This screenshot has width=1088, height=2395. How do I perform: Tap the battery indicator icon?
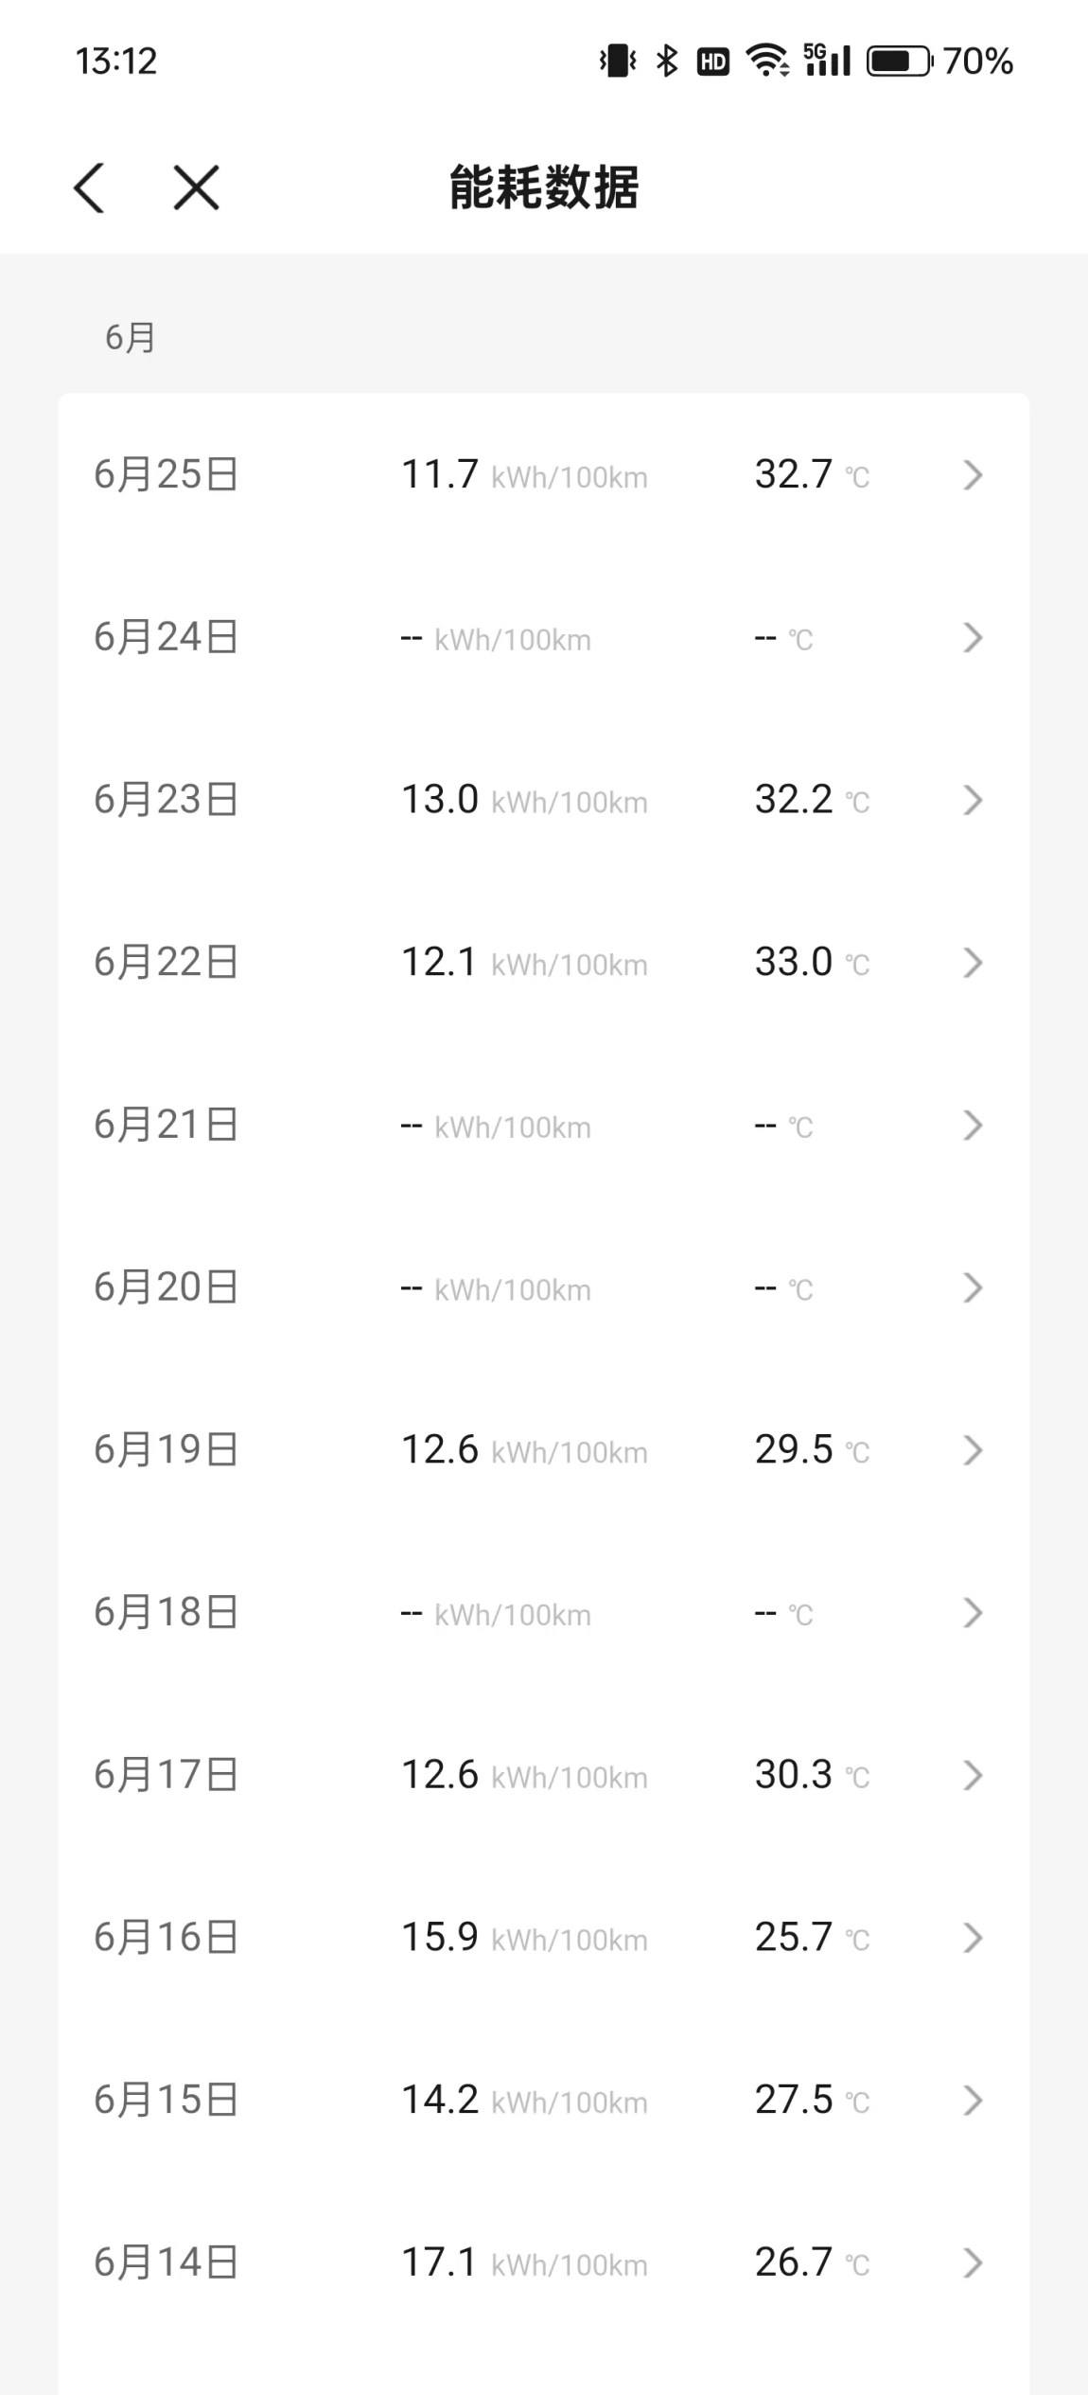pyautogui.click(x=899, y=62)
